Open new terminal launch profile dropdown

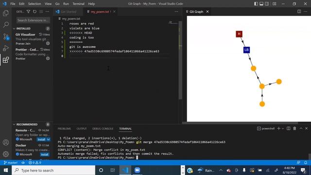283,128
